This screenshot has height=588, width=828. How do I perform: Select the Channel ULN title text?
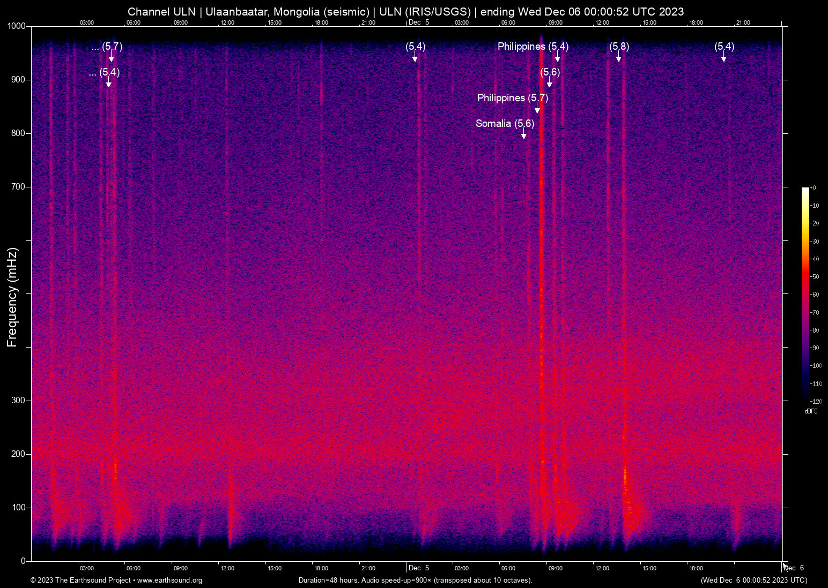(x=161, y=11)
